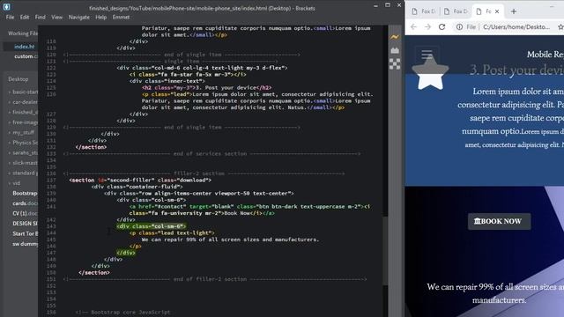
Task: Expand the my_stuff folder
Action: point(22,132)
